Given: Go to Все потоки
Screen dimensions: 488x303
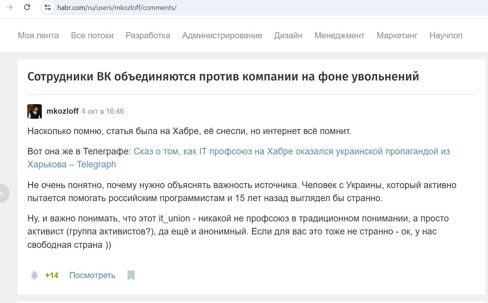Looking at the screenshot, I should 92,36.
